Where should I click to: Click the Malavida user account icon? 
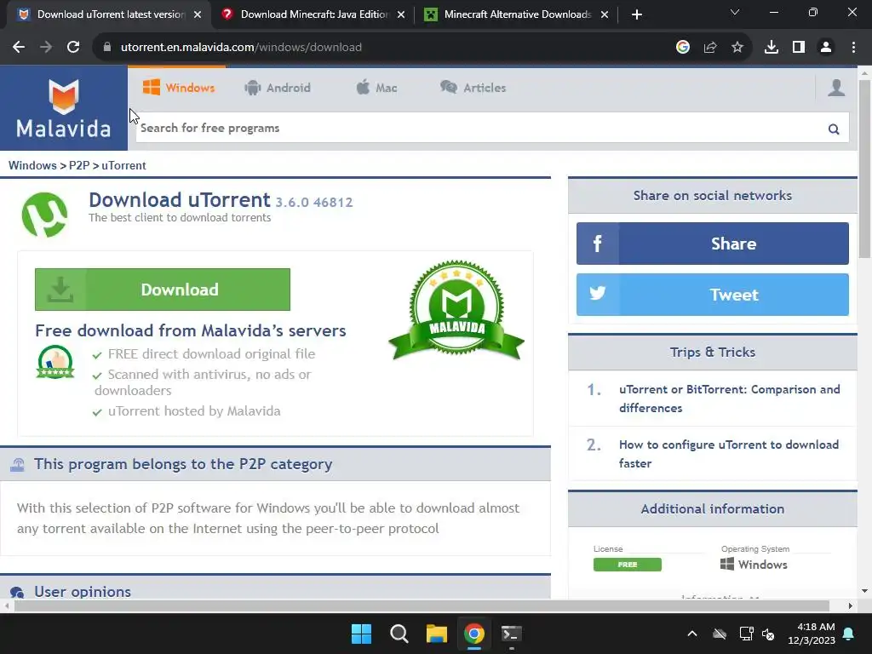click(x=836, y=88)
